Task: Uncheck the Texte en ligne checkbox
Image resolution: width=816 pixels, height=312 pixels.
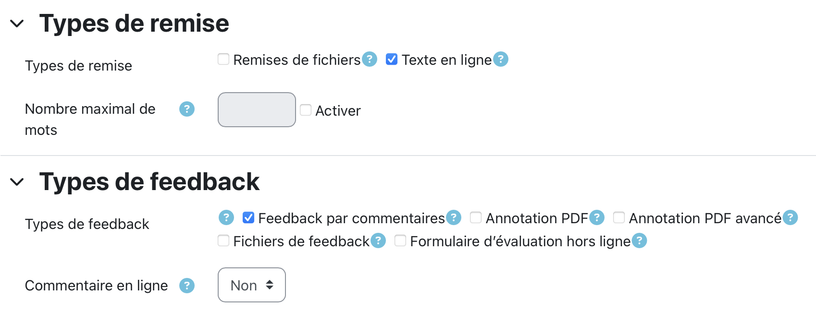Action: (x=392, y=60)
